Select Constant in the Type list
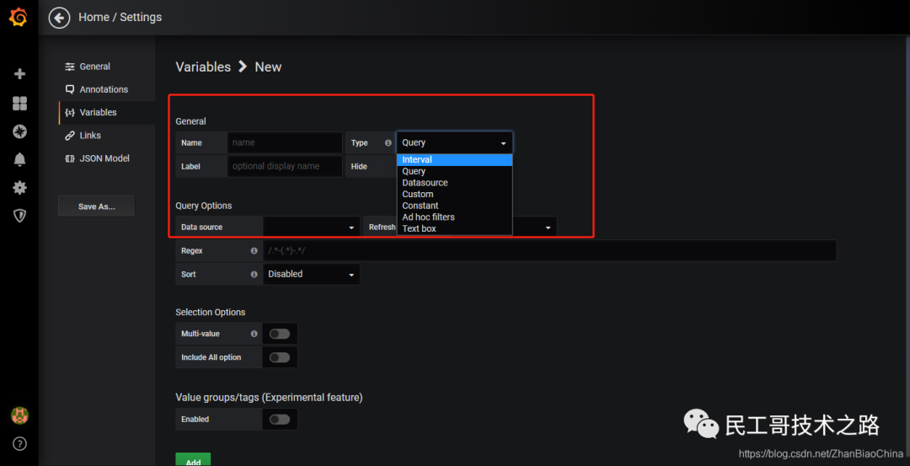 coord(454,206)
